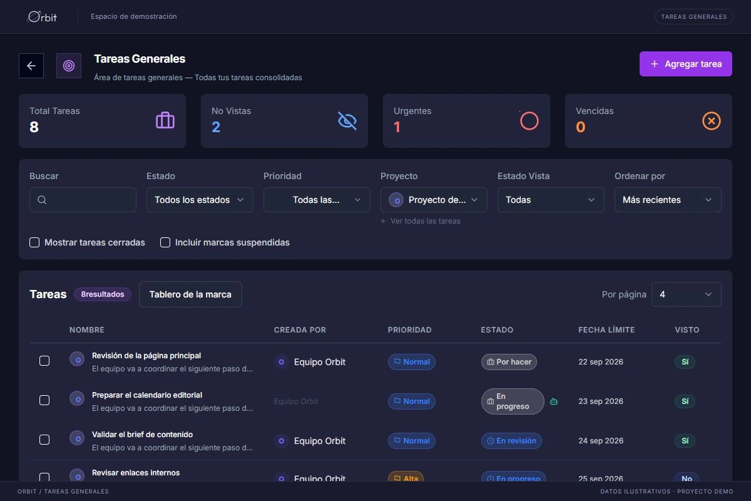Select the Validar el brief de contenido row checkbox
The image size is (751, 501).
[x=44, y=440]
